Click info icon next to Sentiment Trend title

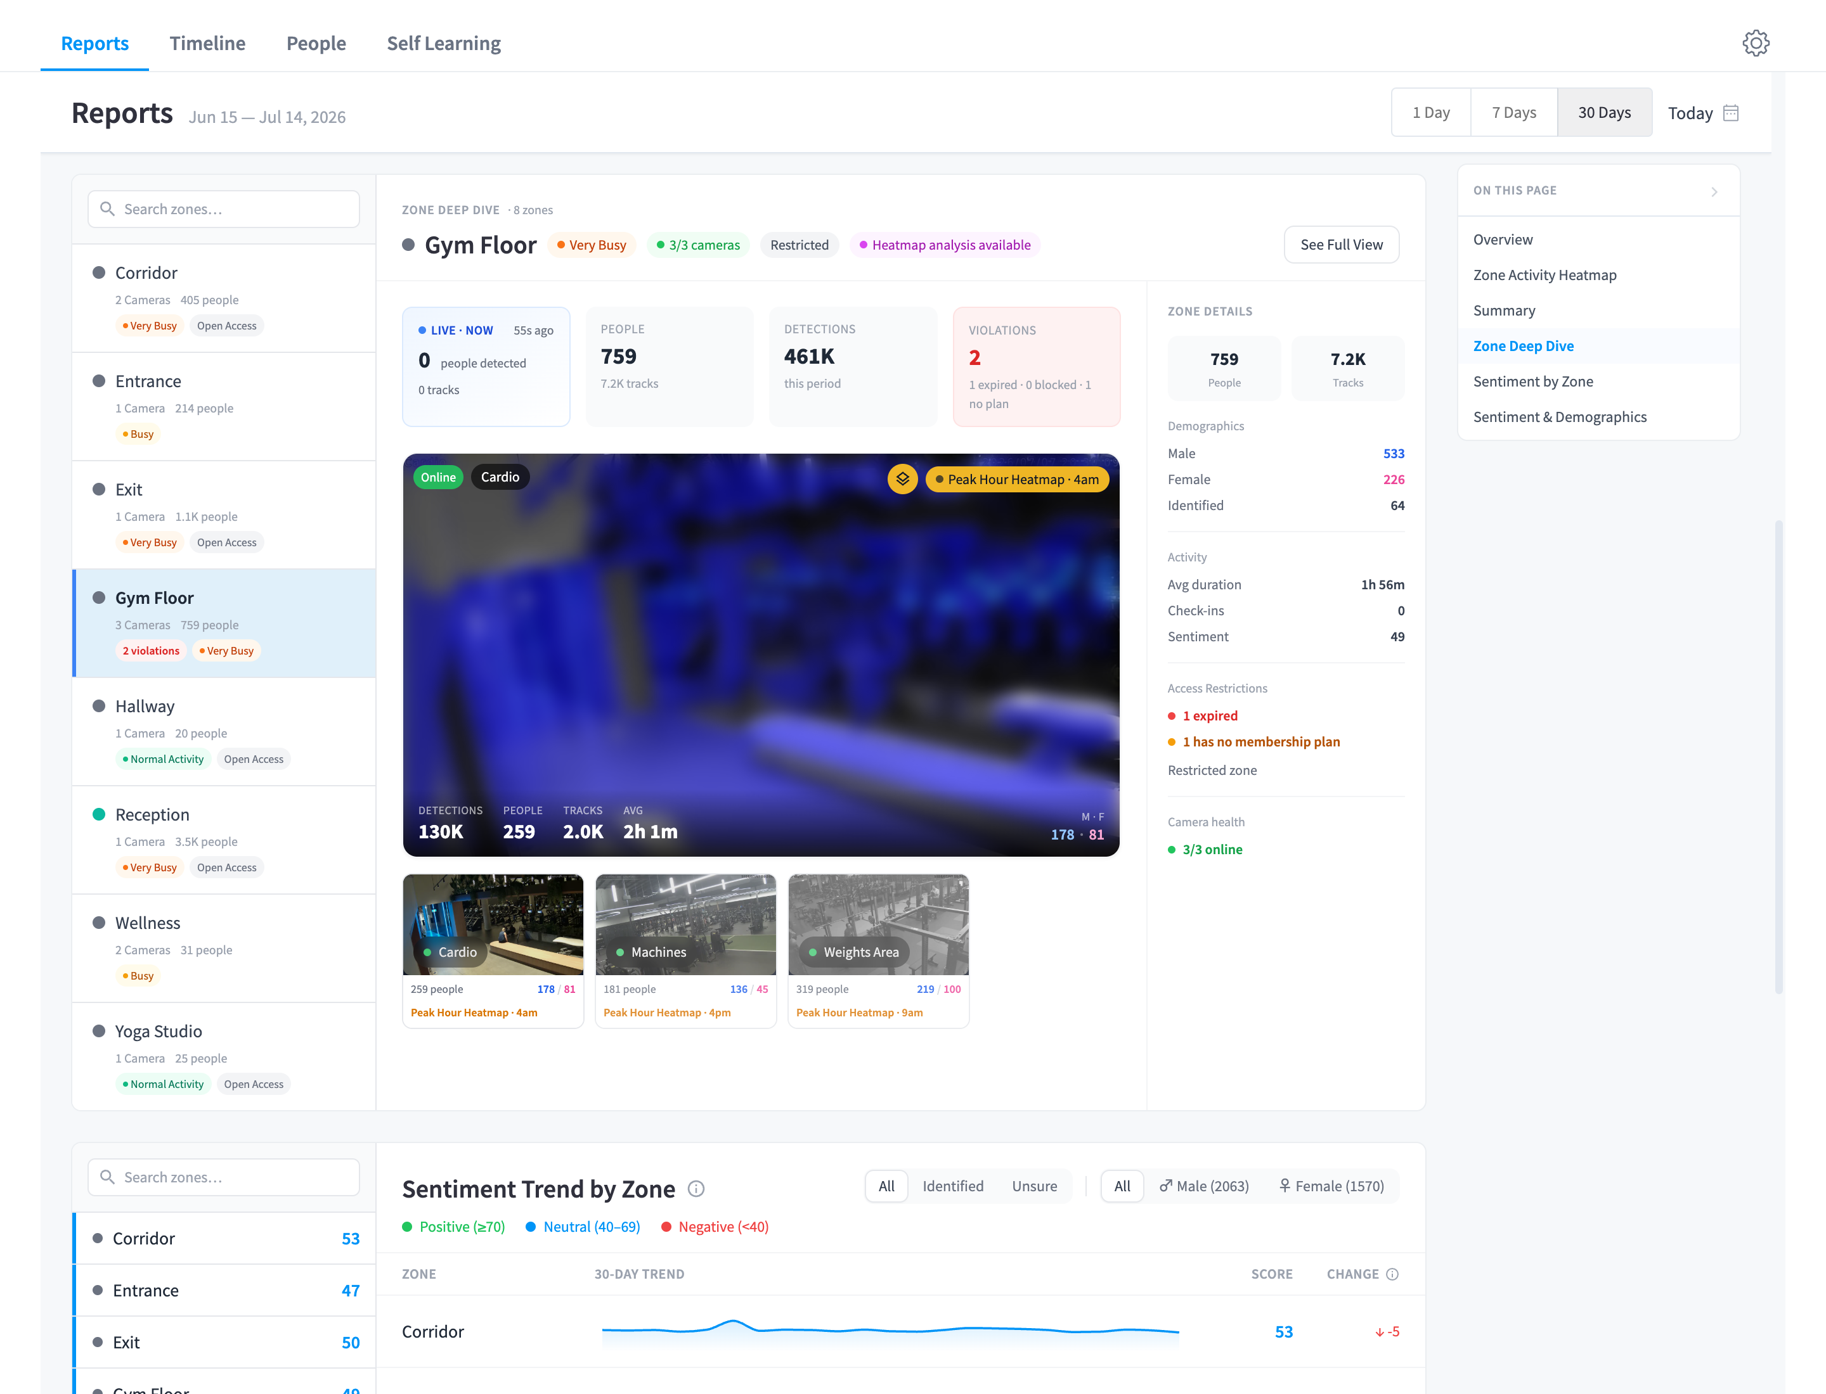tap(696, 1189)
